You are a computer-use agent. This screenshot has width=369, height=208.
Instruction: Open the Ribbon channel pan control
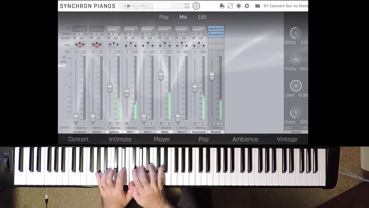97,45
